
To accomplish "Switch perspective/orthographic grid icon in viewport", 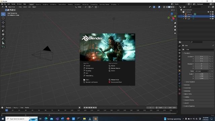I will tap(175, 33).
